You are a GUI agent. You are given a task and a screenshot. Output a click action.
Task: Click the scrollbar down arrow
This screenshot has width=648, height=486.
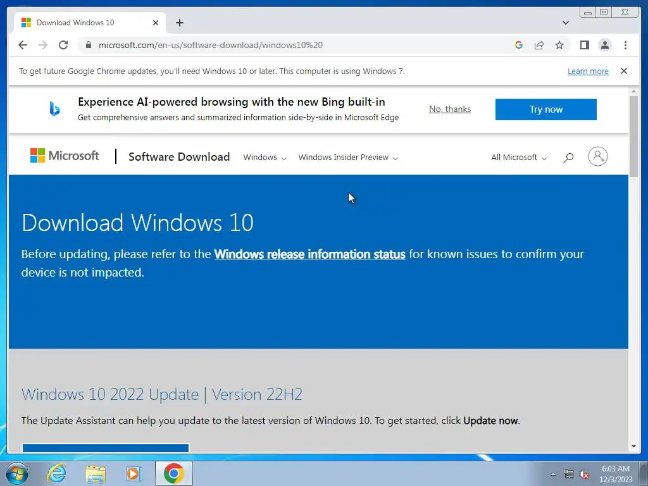(x=633, y=446)
